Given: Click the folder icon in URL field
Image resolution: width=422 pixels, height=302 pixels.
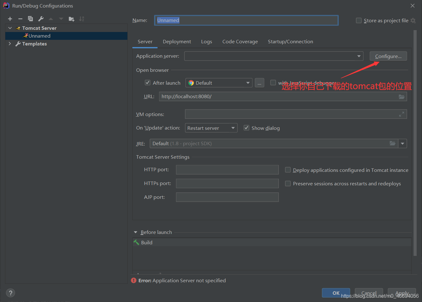Looking at the screenshot, I should pos(402,97).
